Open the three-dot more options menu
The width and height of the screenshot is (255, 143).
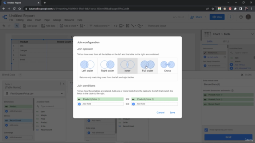tap(230, 17)
